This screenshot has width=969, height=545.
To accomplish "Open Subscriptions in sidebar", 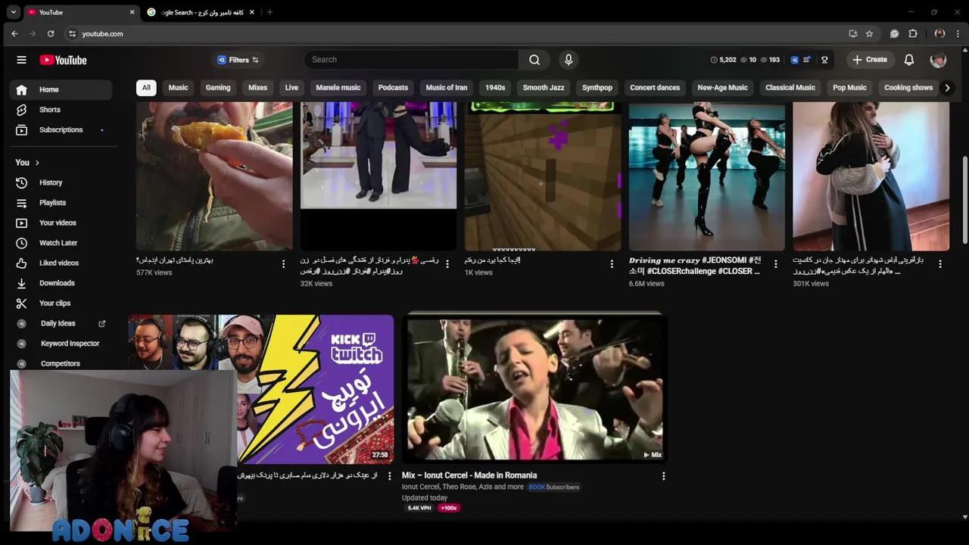I will pos(61,129).
